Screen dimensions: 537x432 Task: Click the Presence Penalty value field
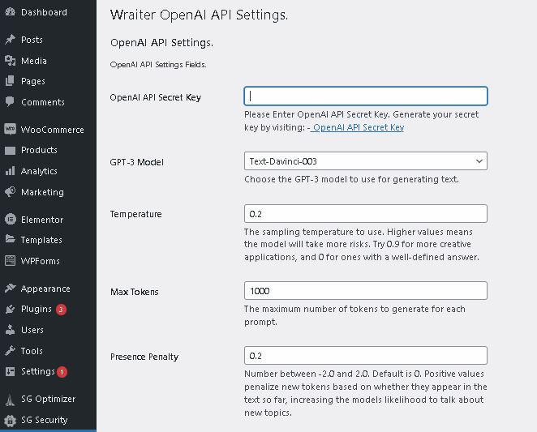(x=365, y=355)
